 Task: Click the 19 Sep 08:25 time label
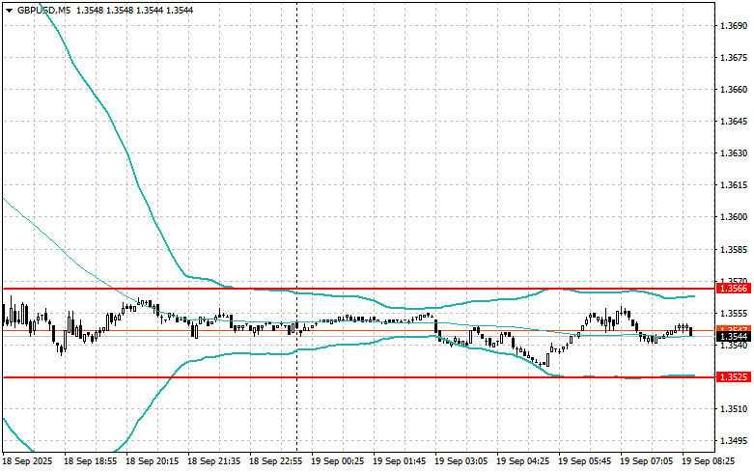708,461
